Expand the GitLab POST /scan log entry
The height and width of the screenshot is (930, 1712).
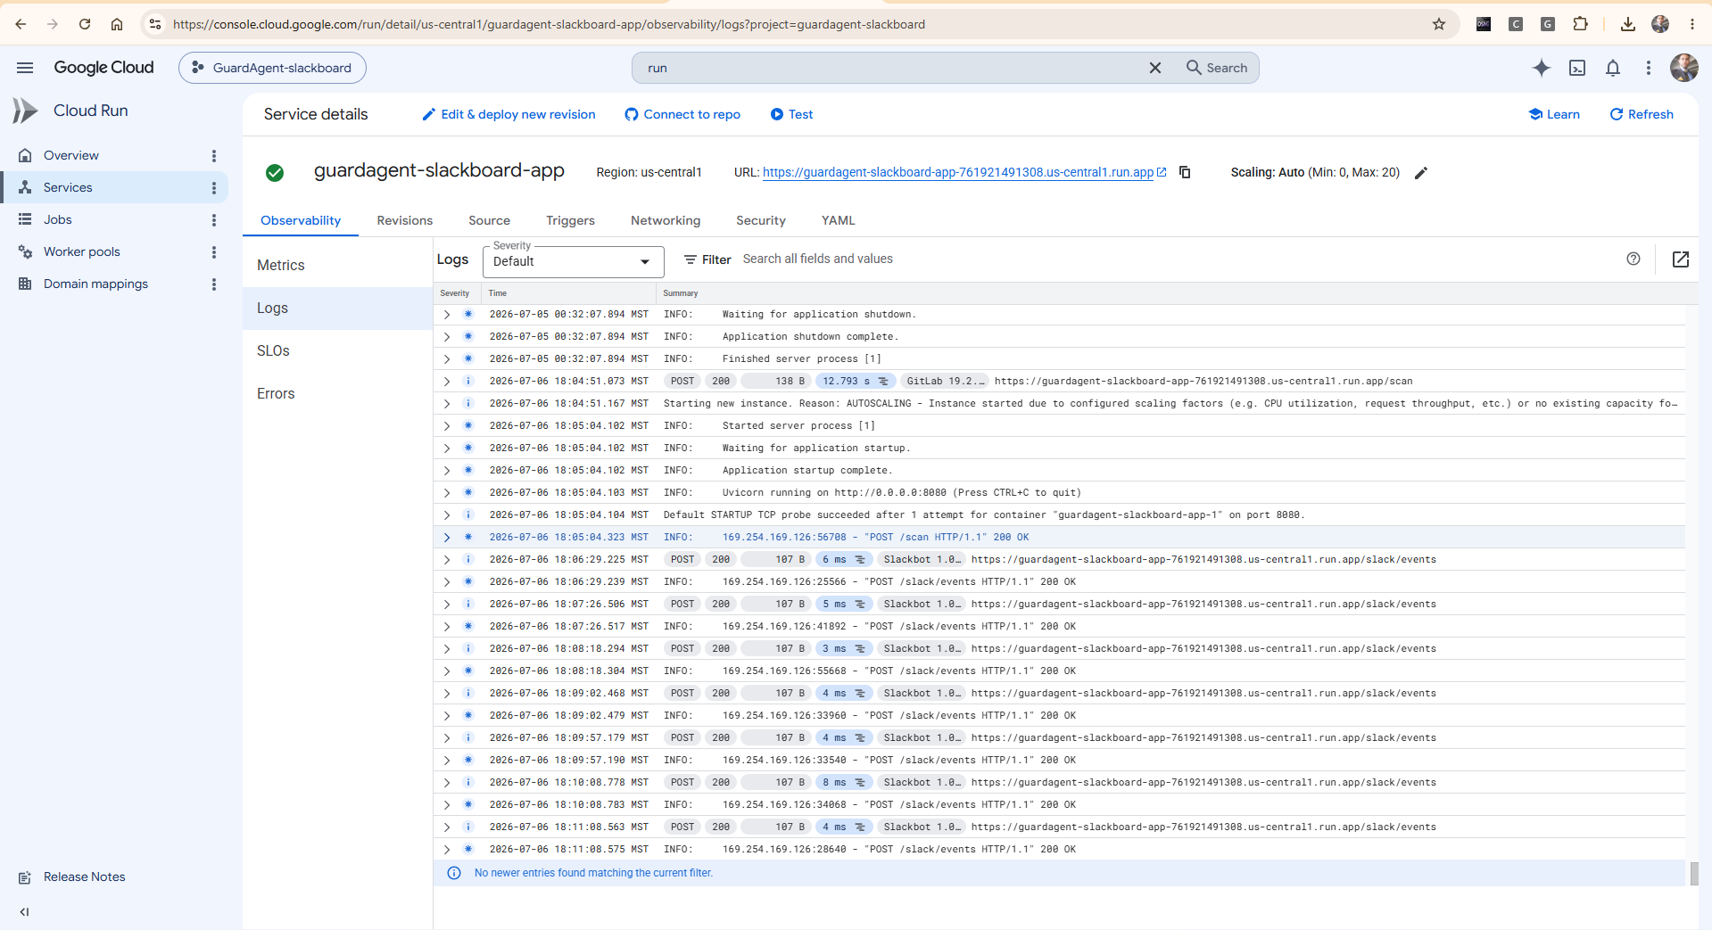coord(447,381)
